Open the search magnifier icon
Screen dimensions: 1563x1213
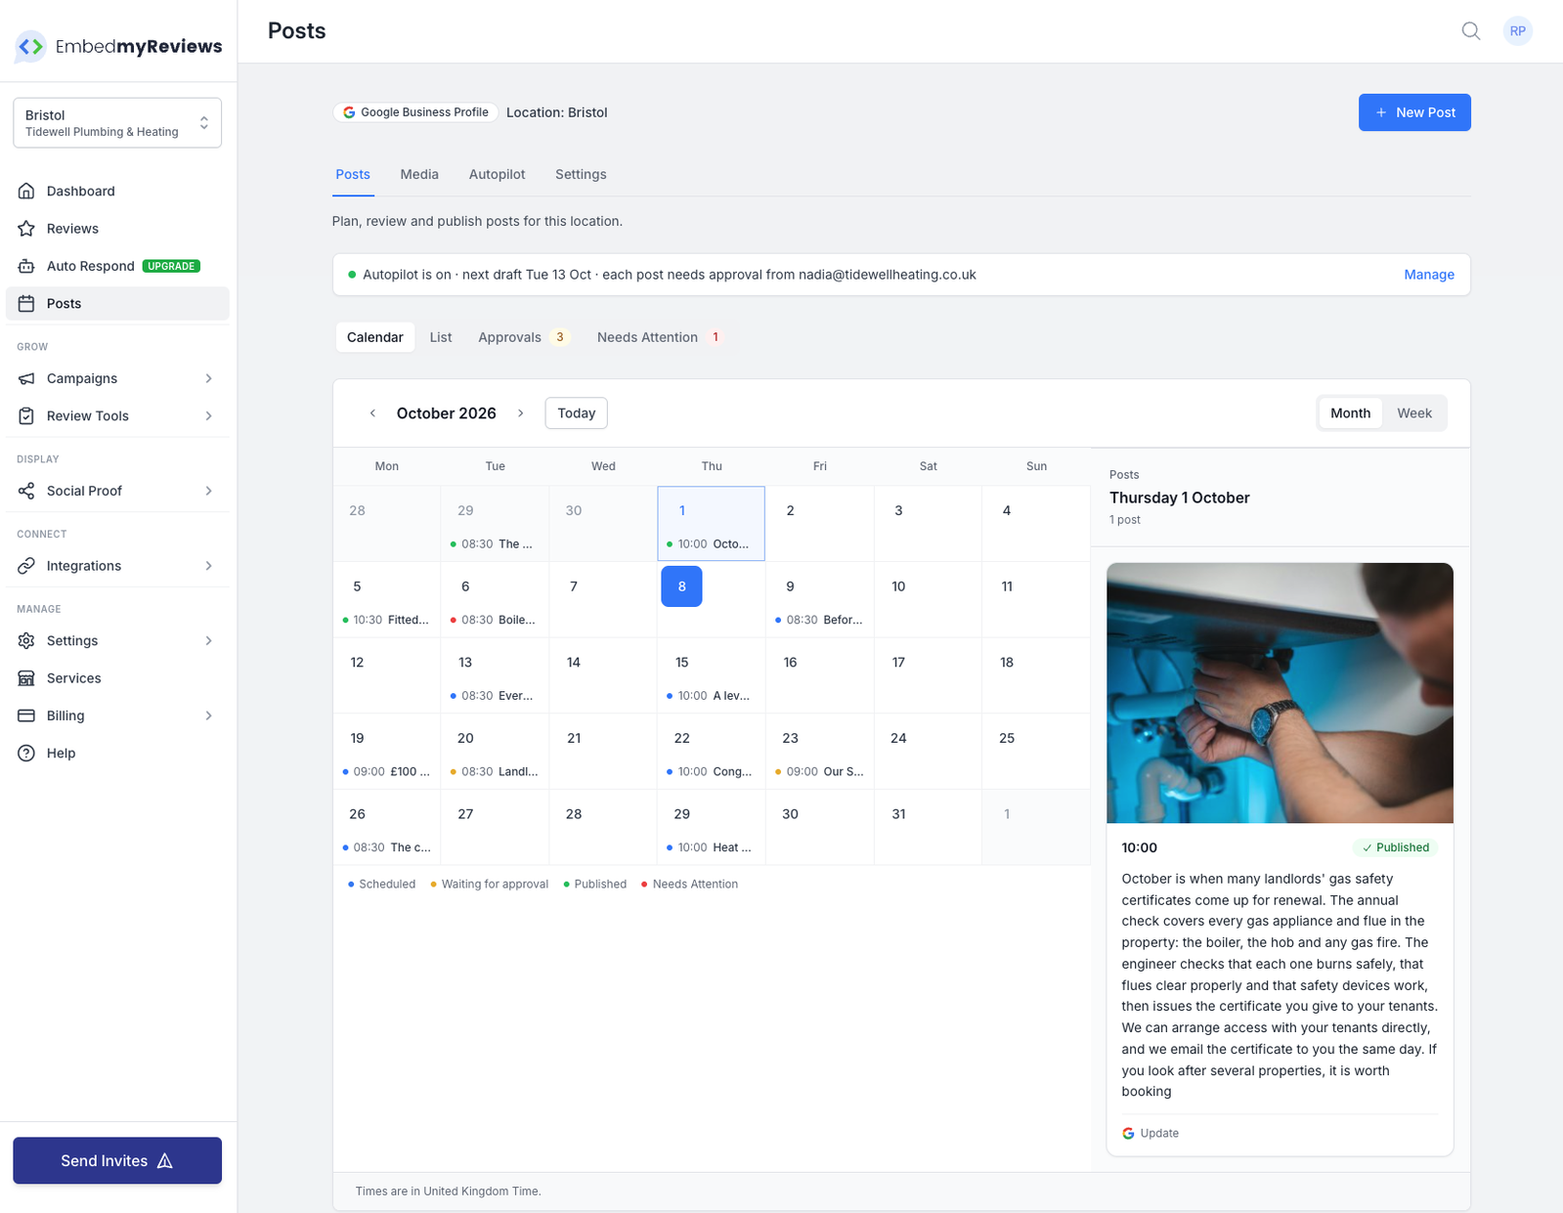pos(1470,31)
